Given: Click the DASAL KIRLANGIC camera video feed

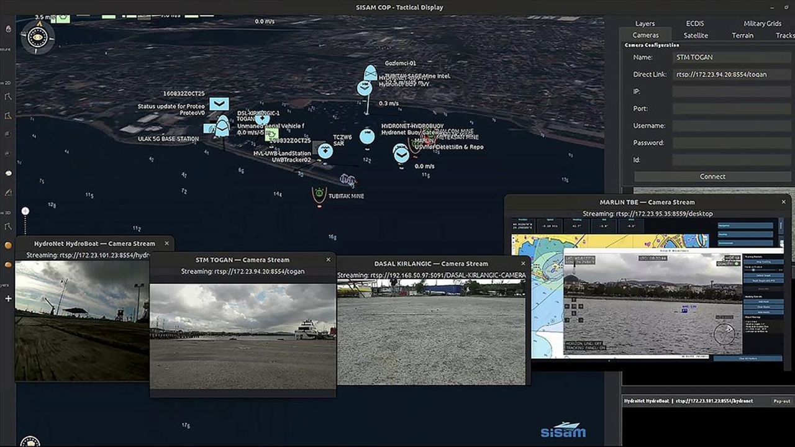Looking at the screenshot, I should point(432,332).
